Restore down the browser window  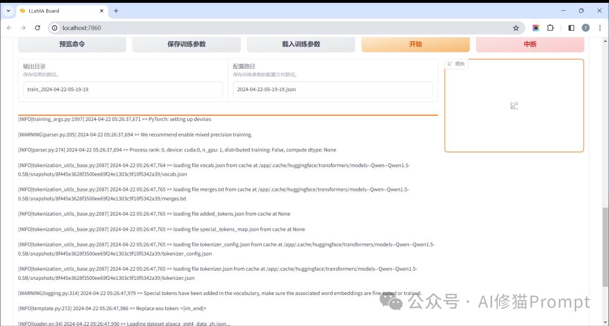pyautogui.click(x=581, y=11)
